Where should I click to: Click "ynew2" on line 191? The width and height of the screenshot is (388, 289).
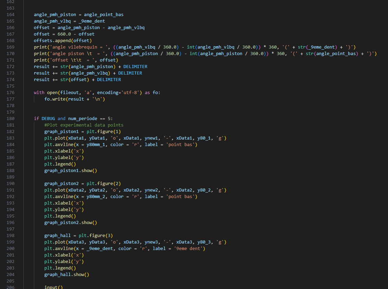(x=151, y=190)
